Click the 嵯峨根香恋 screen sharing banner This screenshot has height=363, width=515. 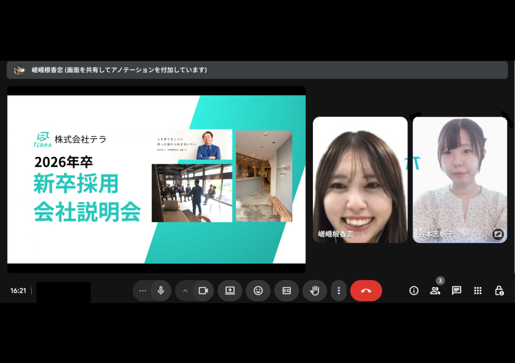tap(257, 70)
